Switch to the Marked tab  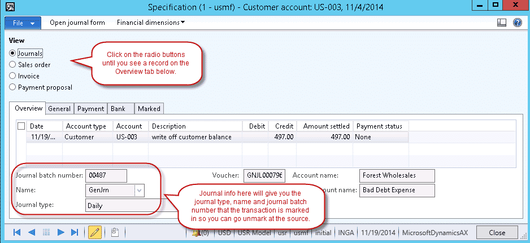click(149, 109)
